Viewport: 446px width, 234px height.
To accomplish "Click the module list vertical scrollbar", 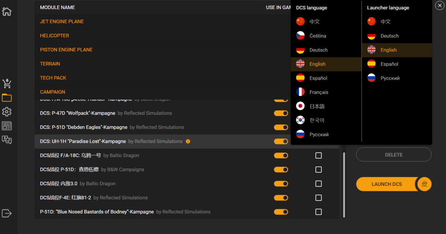I will (343, 185).
